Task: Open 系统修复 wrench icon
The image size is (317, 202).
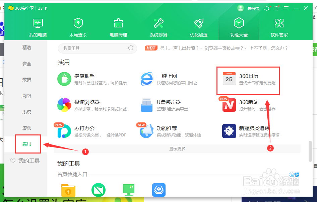Action: [x=158, y=23]
